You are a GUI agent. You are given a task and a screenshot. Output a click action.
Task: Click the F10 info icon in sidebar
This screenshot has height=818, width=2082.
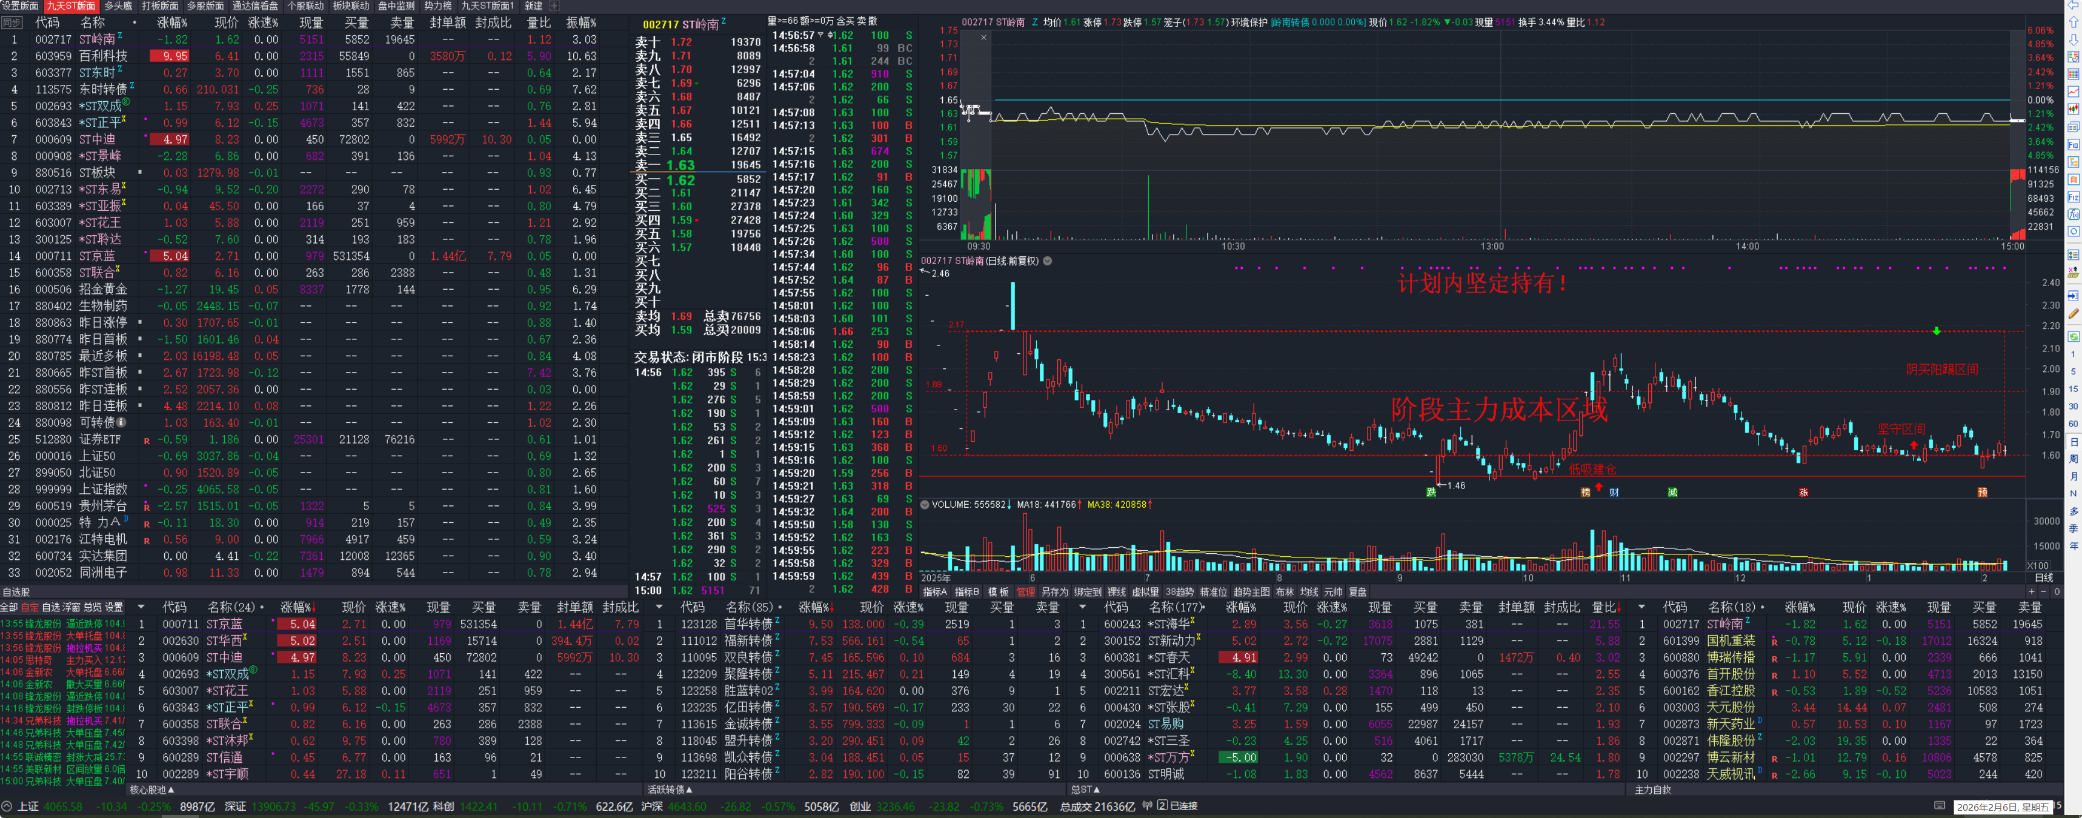pos(2073,145)
